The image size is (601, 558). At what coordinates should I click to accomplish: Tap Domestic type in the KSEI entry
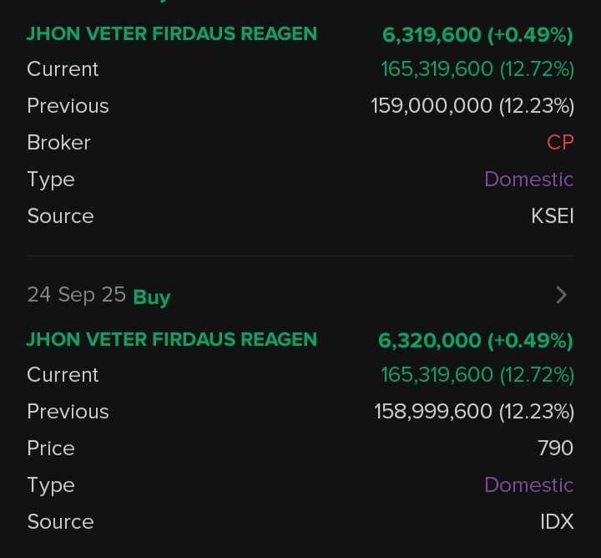pyautogui.click(x=528, y=180)
